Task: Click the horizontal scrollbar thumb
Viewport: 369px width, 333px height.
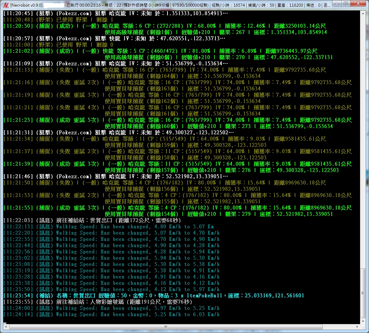Action: 165,327
